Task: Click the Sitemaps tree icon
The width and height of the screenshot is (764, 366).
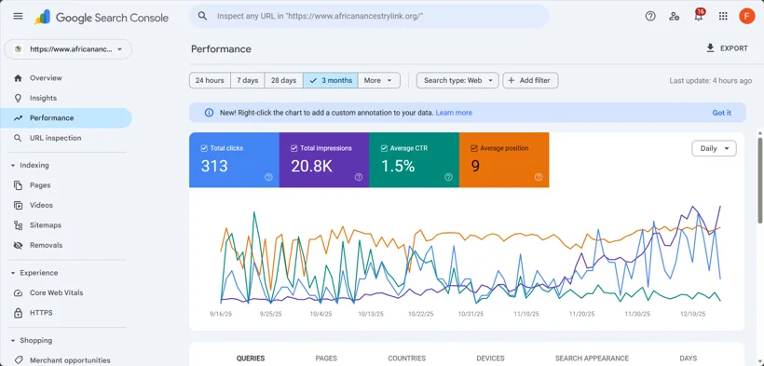Action: point(18,225)
